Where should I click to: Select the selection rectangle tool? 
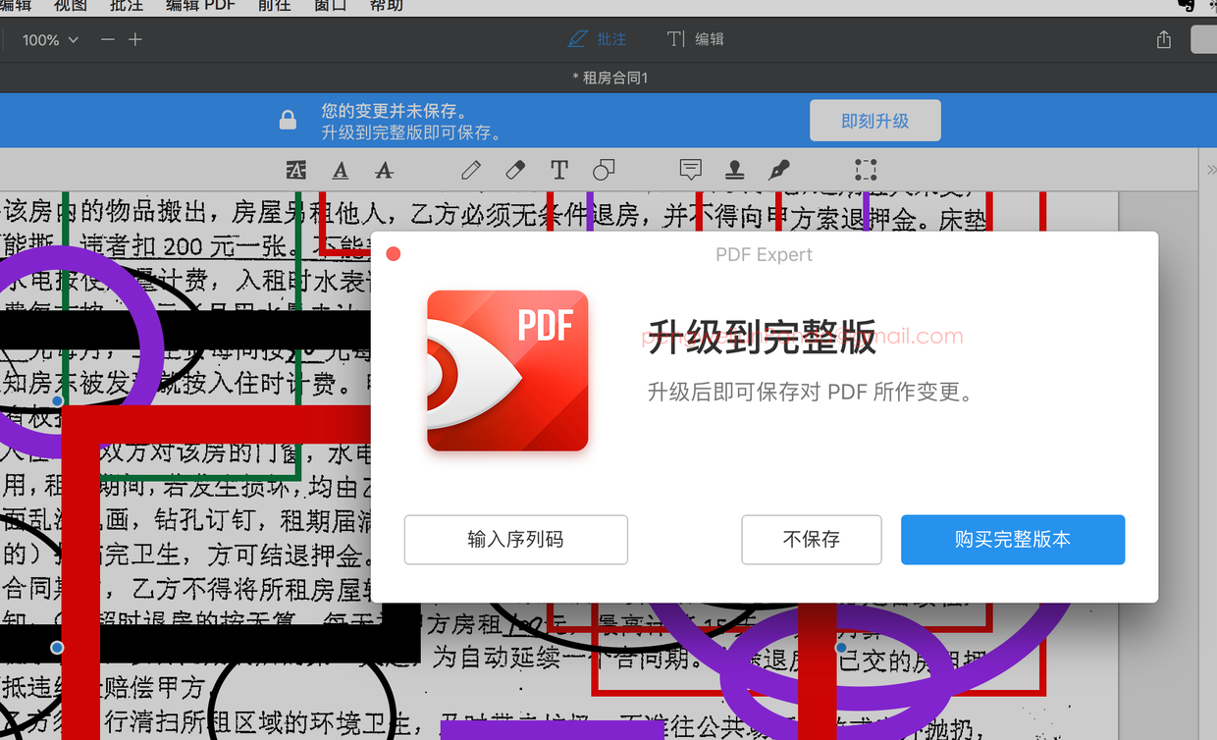coord(866,170)
